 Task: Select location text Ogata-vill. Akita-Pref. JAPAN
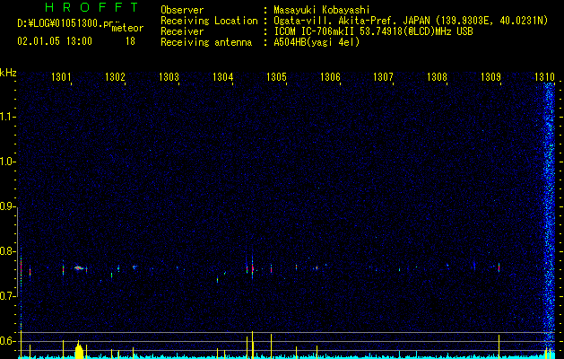pos(351,21)
